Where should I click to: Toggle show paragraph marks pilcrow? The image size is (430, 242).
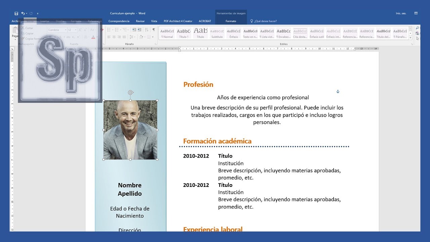pos(154,30)
